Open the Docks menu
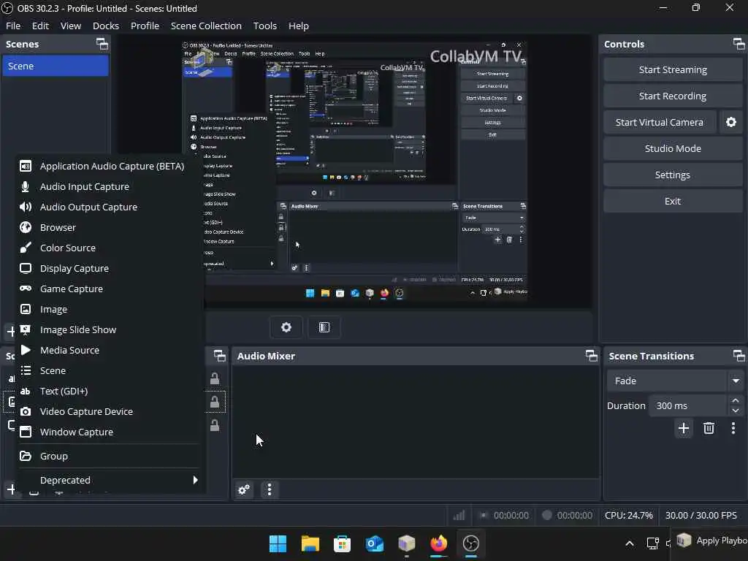 pyautogui.click(x=106, y=26)
